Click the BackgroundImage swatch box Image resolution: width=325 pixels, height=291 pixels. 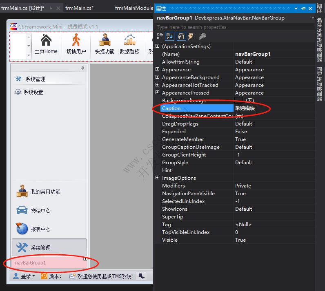coord(238,100)
